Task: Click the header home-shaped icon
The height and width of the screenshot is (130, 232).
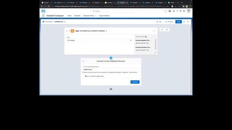Action: pos(174,11)
